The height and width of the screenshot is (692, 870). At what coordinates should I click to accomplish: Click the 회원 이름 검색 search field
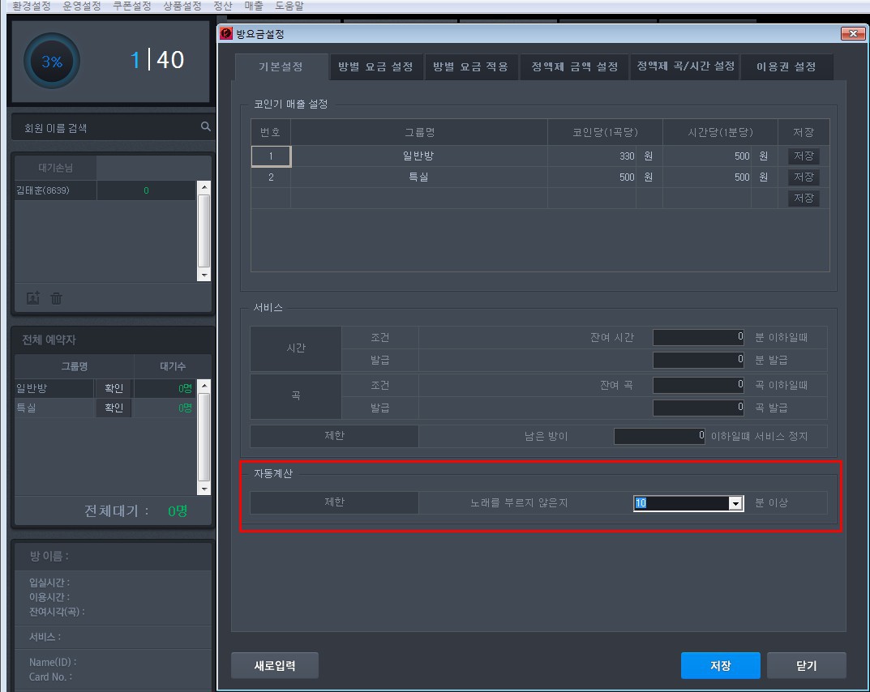pos(105,128)
